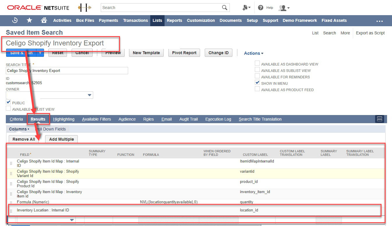This screenshot has width=392, height=226.
Task: Expand the Owner dropdown
Action: pyautogui.click(x=89, y=95)
